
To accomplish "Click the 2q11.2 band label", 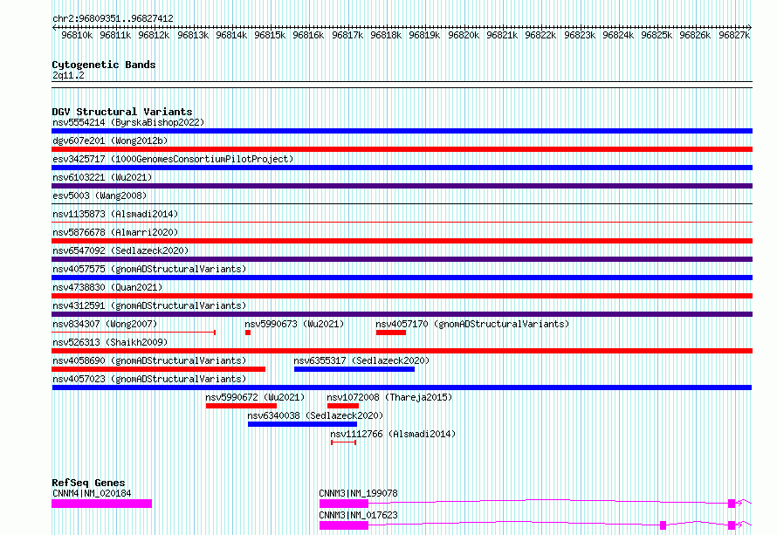I will click(x=68, y=76).
